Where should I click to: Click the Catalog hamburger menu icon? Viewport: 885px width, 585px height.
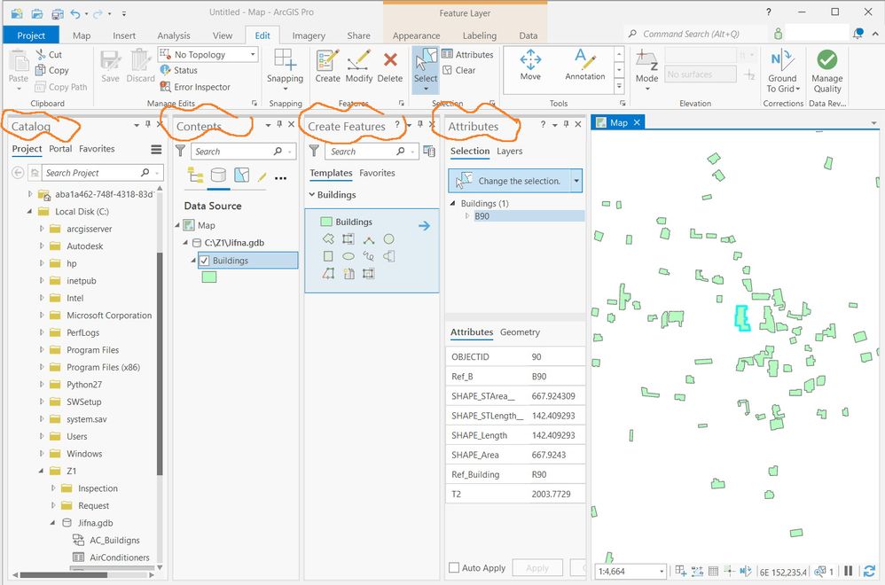click(156, 150)
